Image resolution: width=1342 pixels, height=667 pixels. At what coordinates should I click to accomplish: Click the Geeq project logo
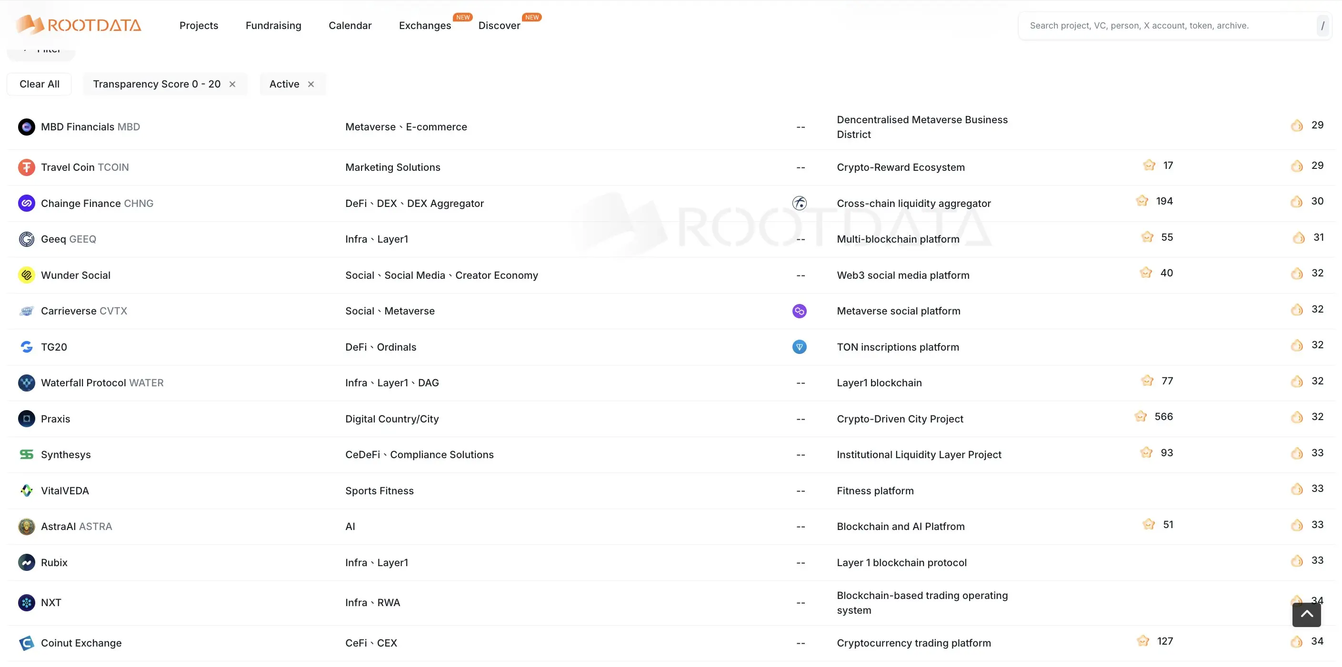(x=27, y=239)
